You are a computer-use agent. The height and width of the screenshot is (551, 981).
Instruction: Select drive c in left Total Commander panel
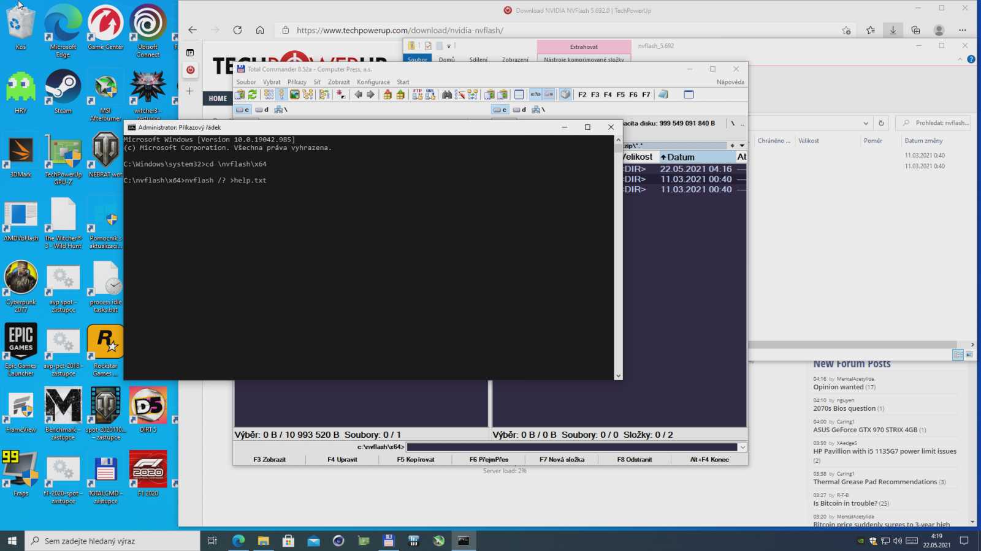[243, 110]
